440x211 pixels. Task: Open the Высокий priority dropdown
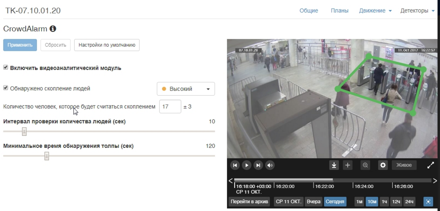tap(186, 89)
